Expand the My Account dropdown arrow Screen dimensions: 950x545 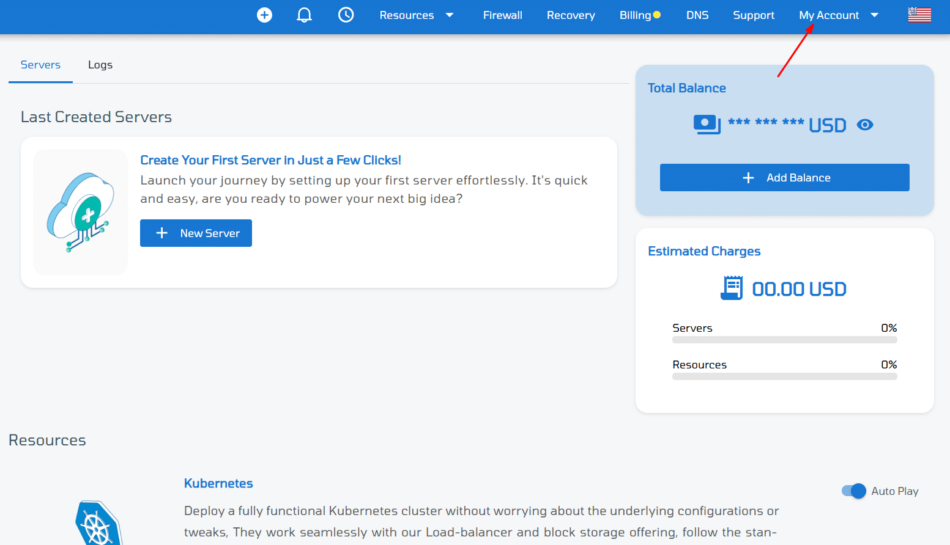(x=875, y=15)
